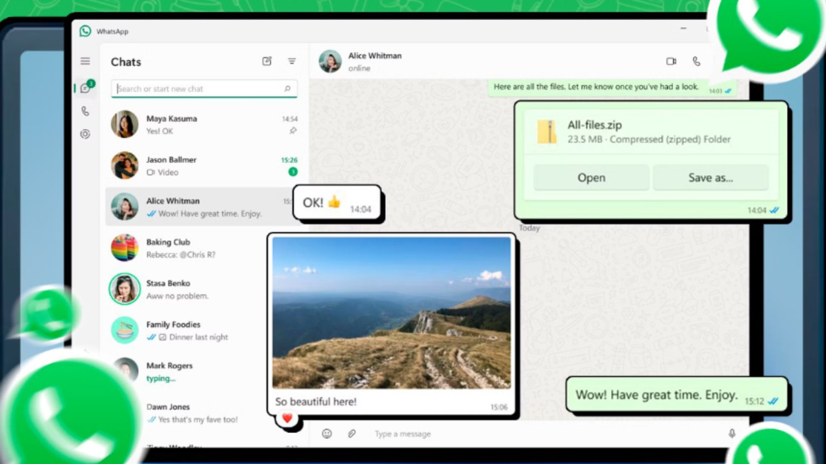
Task: Select the Chats icon with unread badge
Action: (x=85, y=88)
